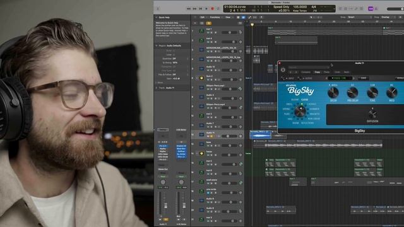
Task: Click the Paste button in plugin header
Action: tap(326, 72)
